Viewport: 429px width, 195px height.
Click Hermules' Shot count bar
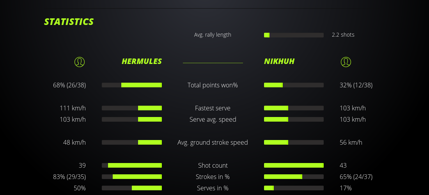coord(132,165)
